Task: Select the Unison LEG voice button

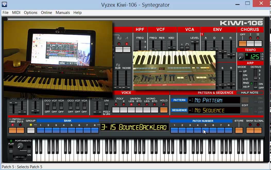Action: (131, 110)
